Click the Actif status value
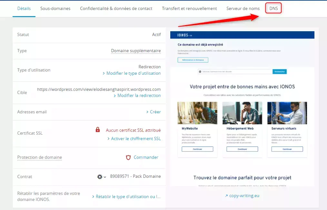327x210 pixels. click(x=156, y=34)
